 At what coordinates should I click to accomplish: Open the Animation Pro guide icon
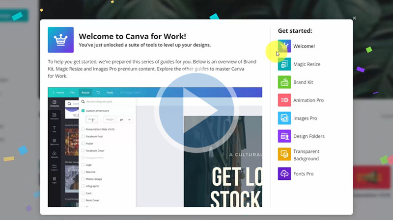click(284, 100)
